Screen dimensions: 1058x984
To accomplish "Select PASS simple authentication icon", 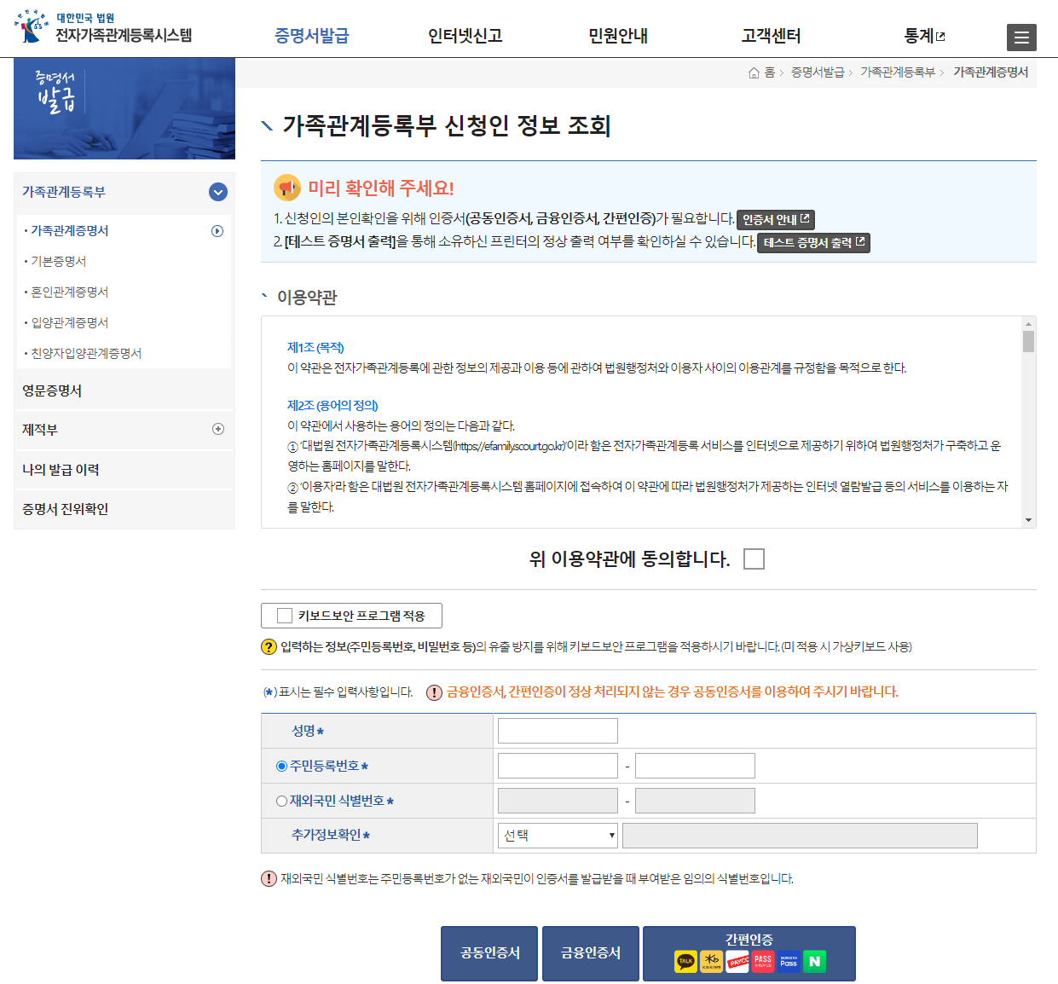I will (x=761, y=961).
